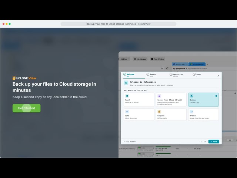Click the All filter pill in job list
This screenshot has width=237, height=178.
coord(230,140)
